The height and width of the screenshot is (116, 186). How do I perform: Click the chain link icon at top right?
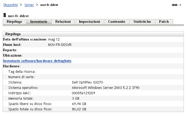coord(174,5)
